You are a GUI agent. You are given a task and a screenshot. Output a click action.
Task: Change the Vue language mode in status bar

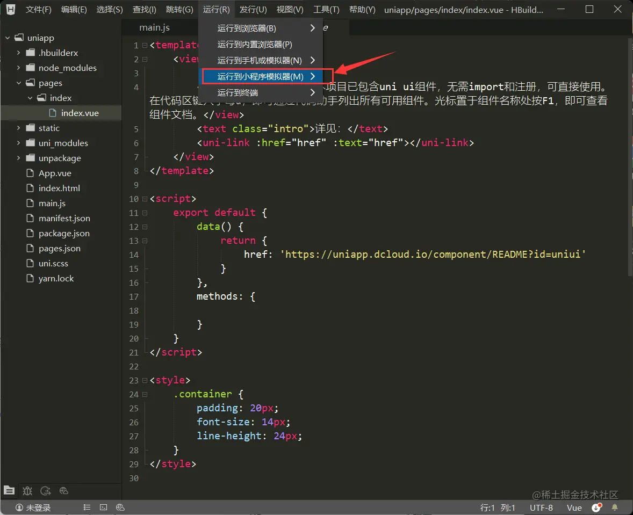574,507
